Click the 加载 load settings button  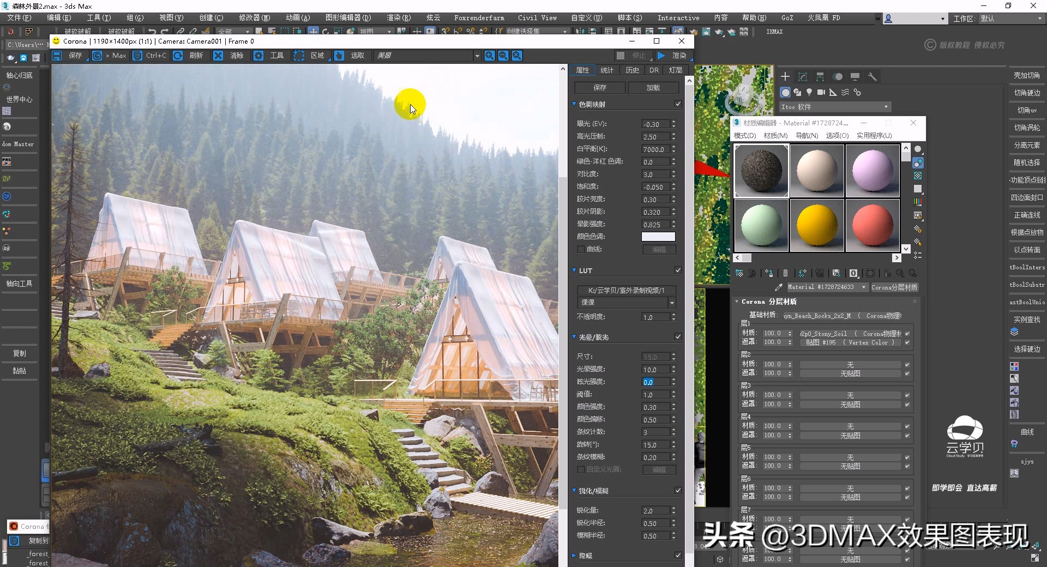[653, 88]
